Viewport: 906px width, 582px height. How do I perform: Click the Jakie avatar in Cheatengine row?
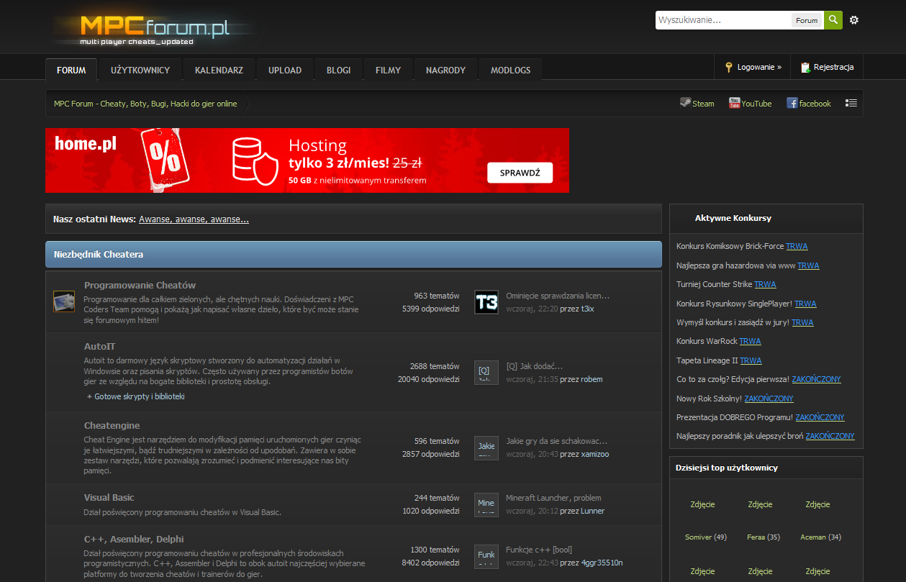pyautogui.click(x=486, y=447)
